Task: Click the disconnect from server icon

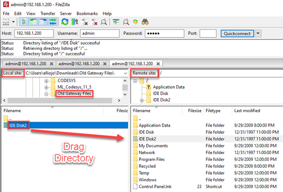Action: point(94,21)
